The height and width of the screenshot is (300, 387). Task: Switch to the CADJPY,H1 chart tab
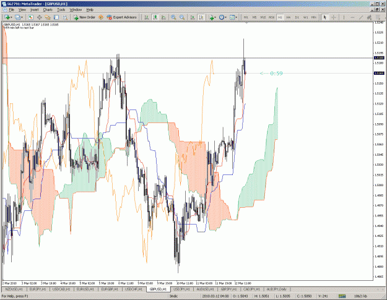click(252, 289)
